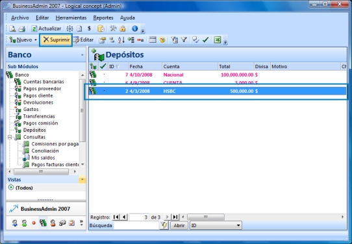Open the Reportes menu
This screenshot has height=244, width=352.
103,18
